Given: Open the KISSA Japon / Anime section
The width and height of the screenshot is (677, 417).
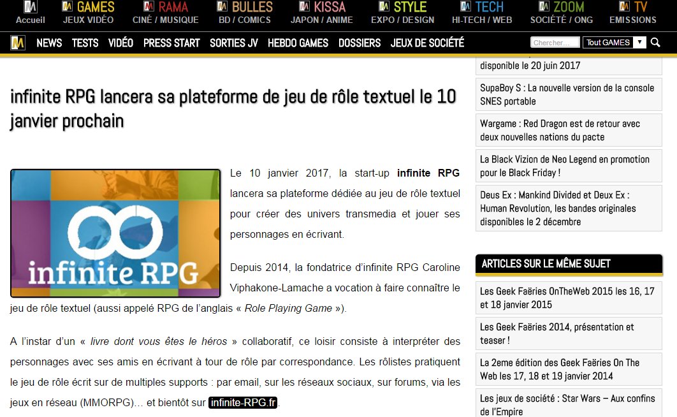Looking at the screenshot, I should click(322, 13).
